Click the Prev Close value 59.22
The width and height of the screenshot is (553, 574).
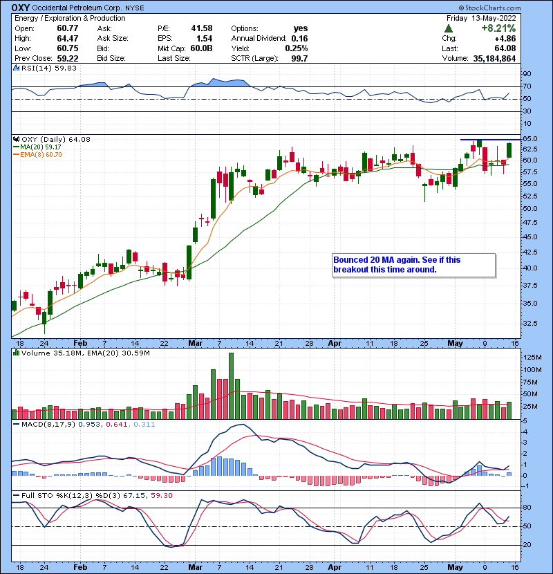tap(68, 58)
